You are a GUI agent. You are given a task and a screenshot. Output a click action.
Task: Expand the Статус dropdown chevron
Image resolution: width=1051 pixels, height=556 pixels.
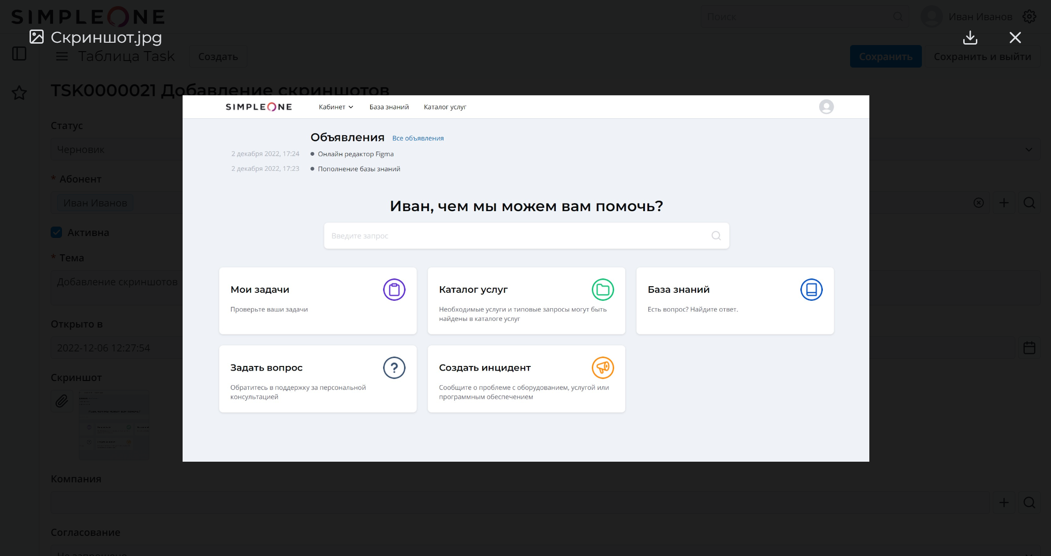1028,150
